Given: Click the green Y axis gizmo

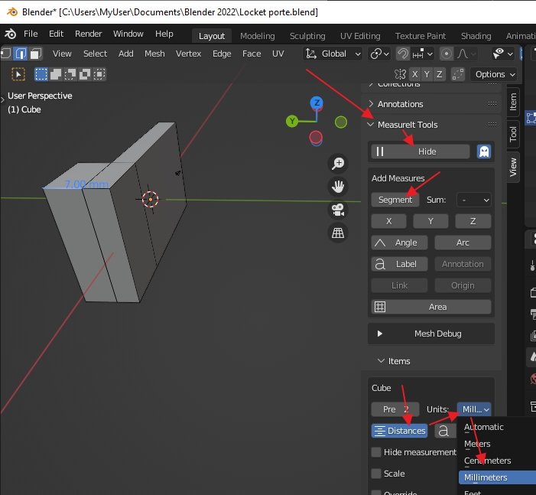Looking at the screenshot, I should (x=292, y=121).
